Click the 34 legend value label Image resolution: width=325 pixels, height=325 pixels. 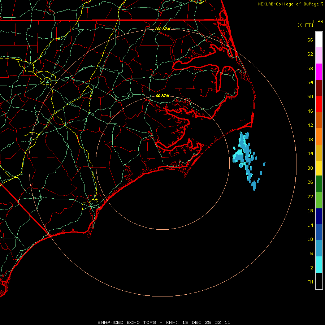tap(310, 154)
